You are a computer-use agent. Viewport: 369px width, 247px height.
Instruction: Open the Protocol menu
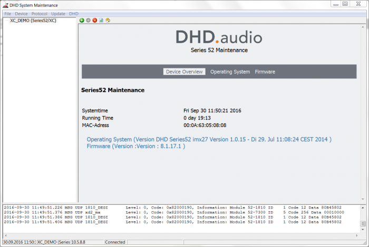[39, 14]
